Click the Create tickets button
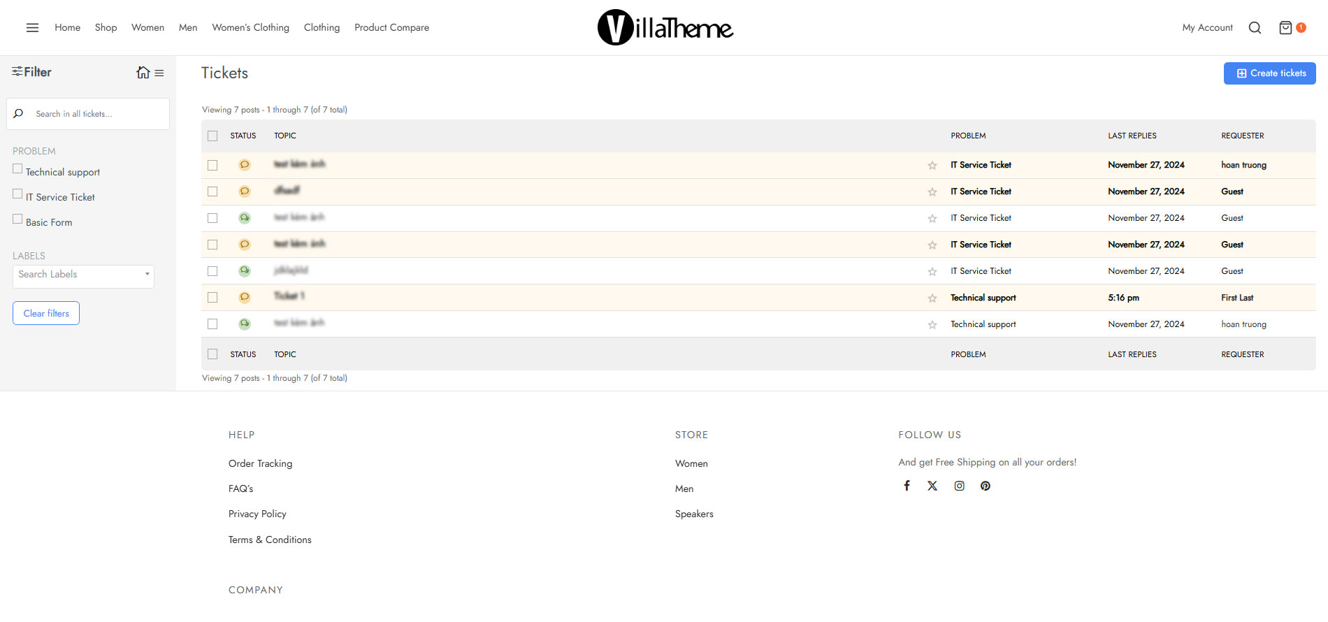Viewport: 1328px width, 622px height. click(1269, 73)
